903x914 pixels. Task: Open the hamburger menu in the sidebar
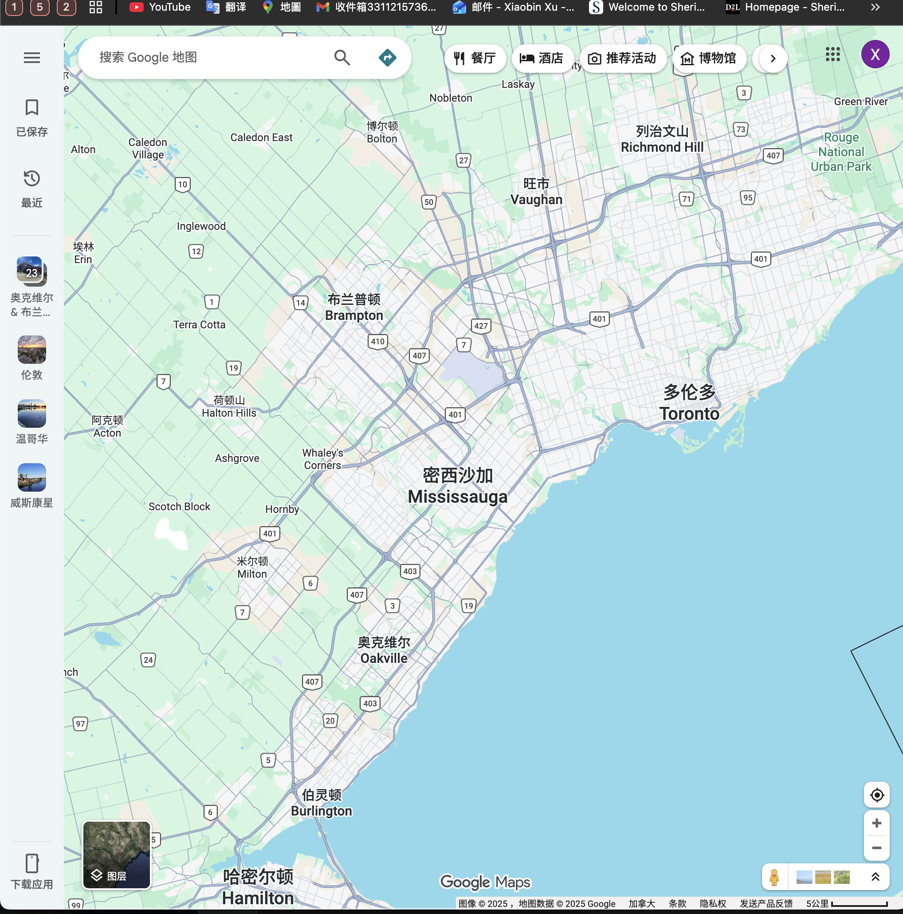(31, 58)
